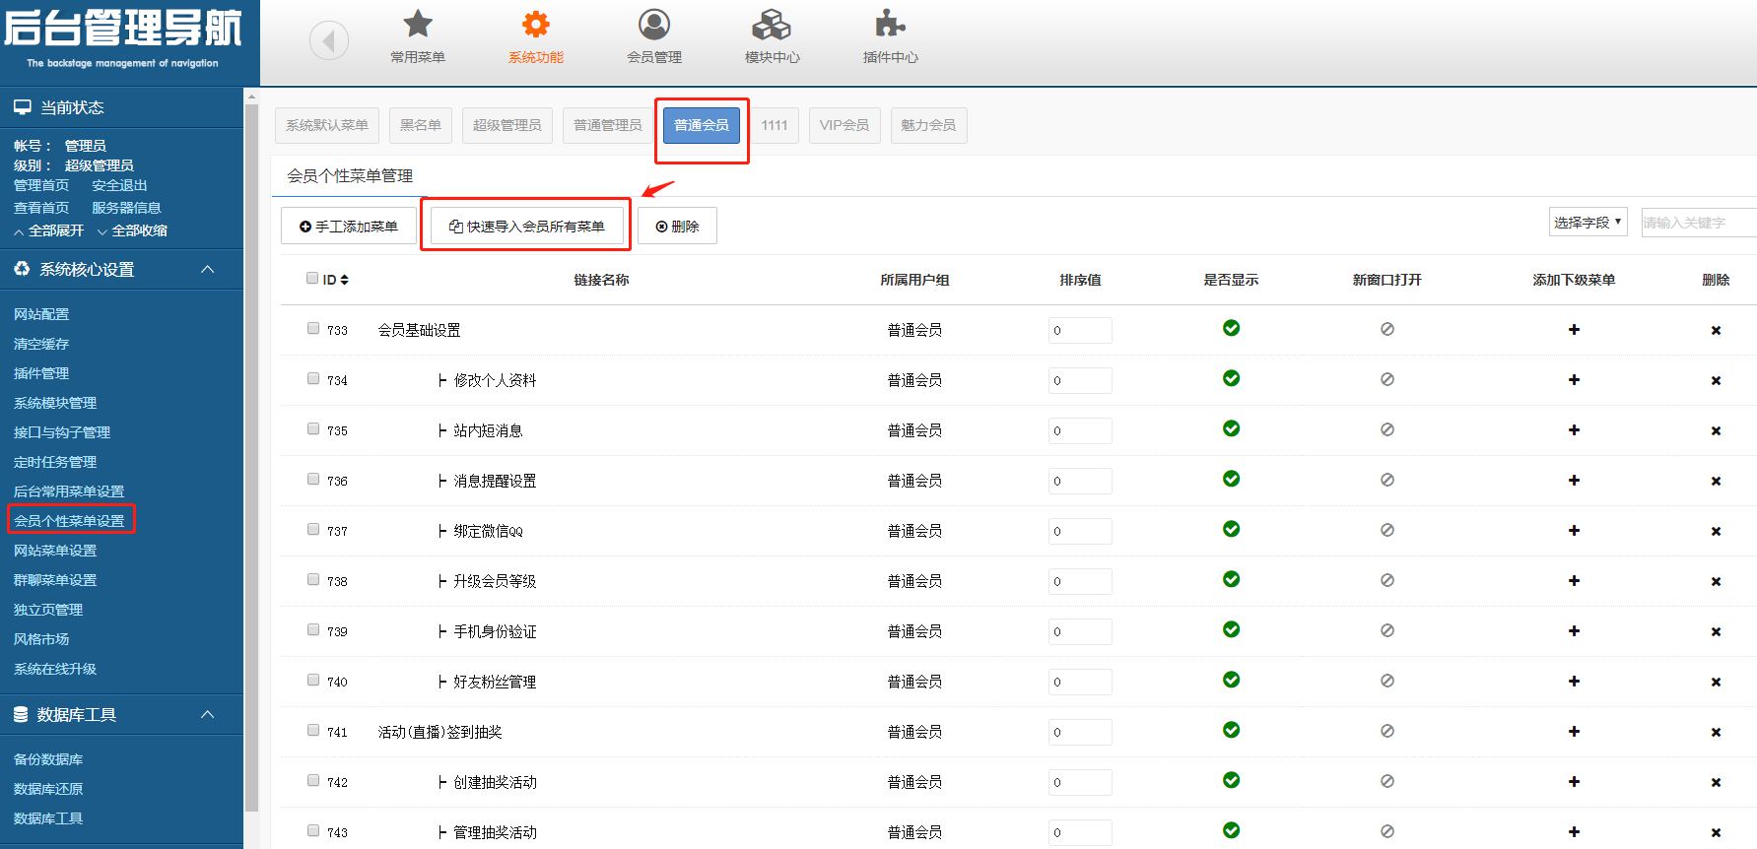Toggle green display checkmark for row 737
Viewport: 1757px width, 849px height.
click(x=1231, y=530)
